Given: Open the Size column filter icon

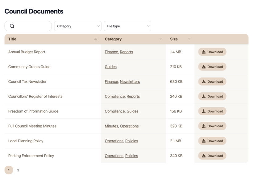Looking at the screenshot, I should [x=189, y=39].
